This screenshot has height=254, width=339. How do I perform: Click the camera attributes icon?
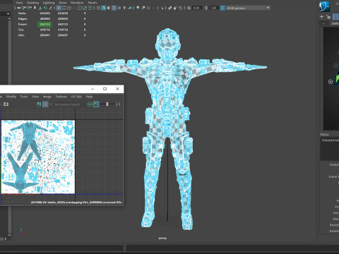[30, 8]
